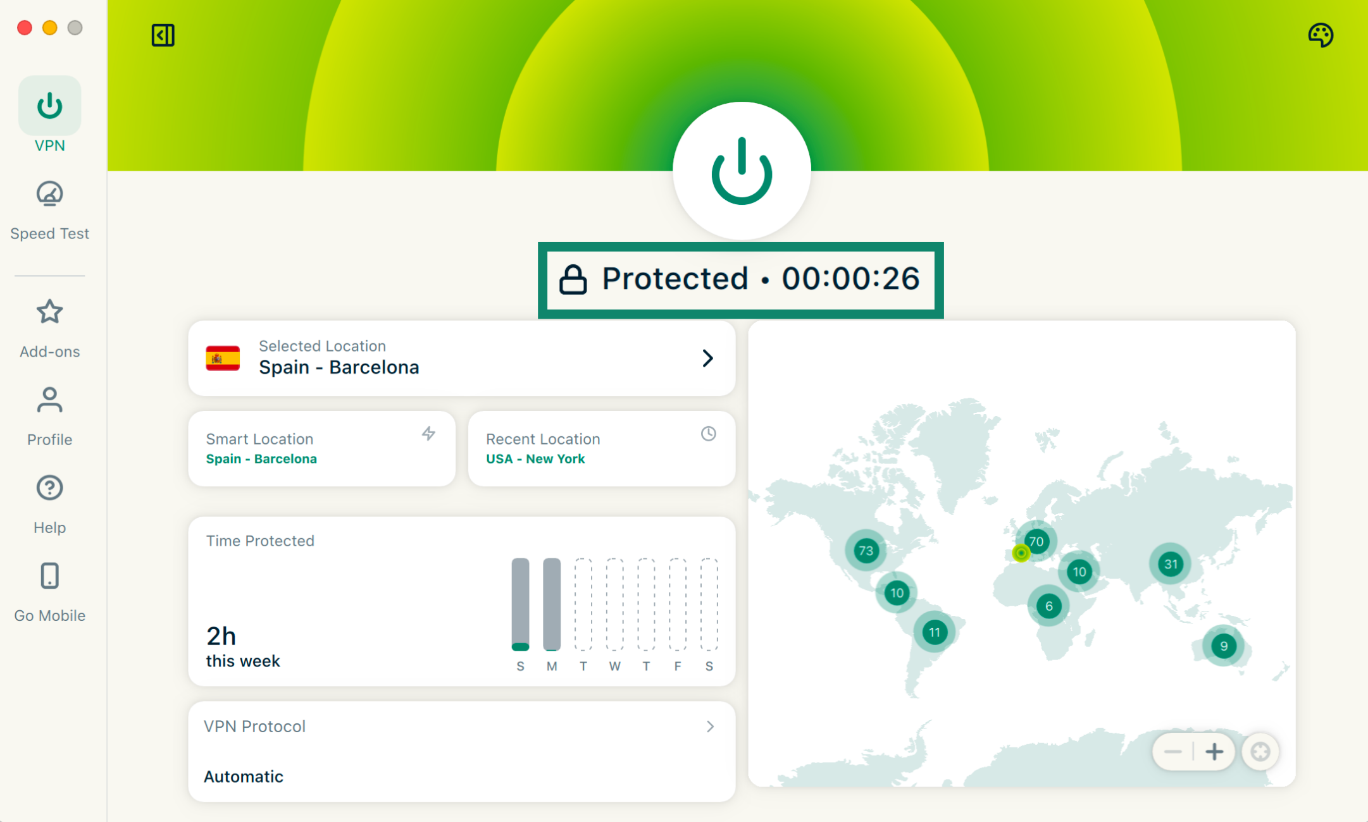The image size is (1368, 822).
Task: Open the theme palette icon
Action: pos(1320,35)
